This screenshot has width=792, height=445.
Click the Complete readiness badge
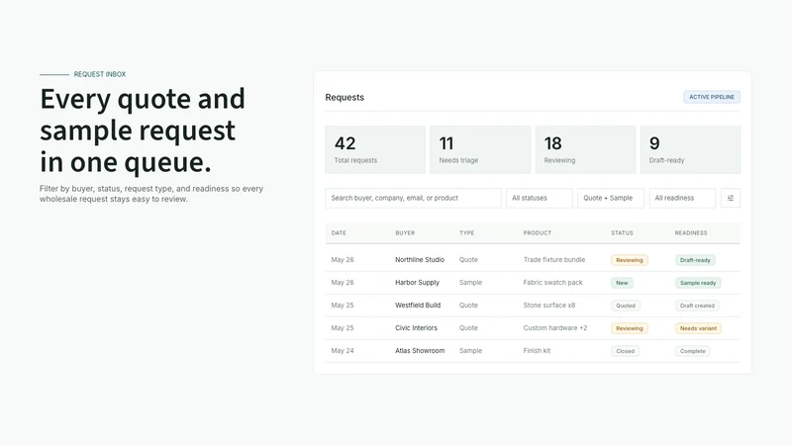pos(692,351)
